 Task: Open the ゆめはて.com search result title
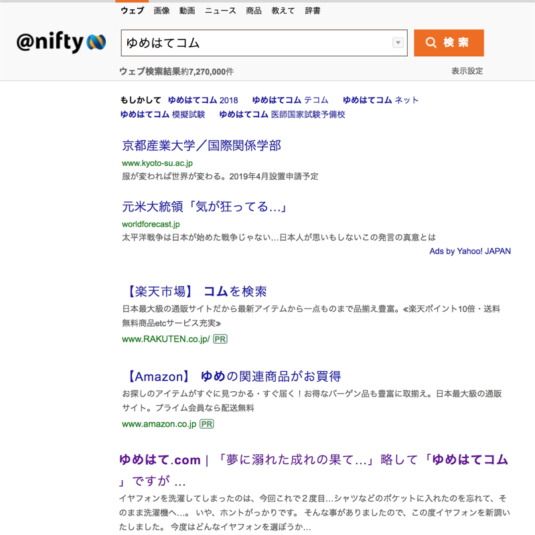pyautogui.click(x=313, y=470)
